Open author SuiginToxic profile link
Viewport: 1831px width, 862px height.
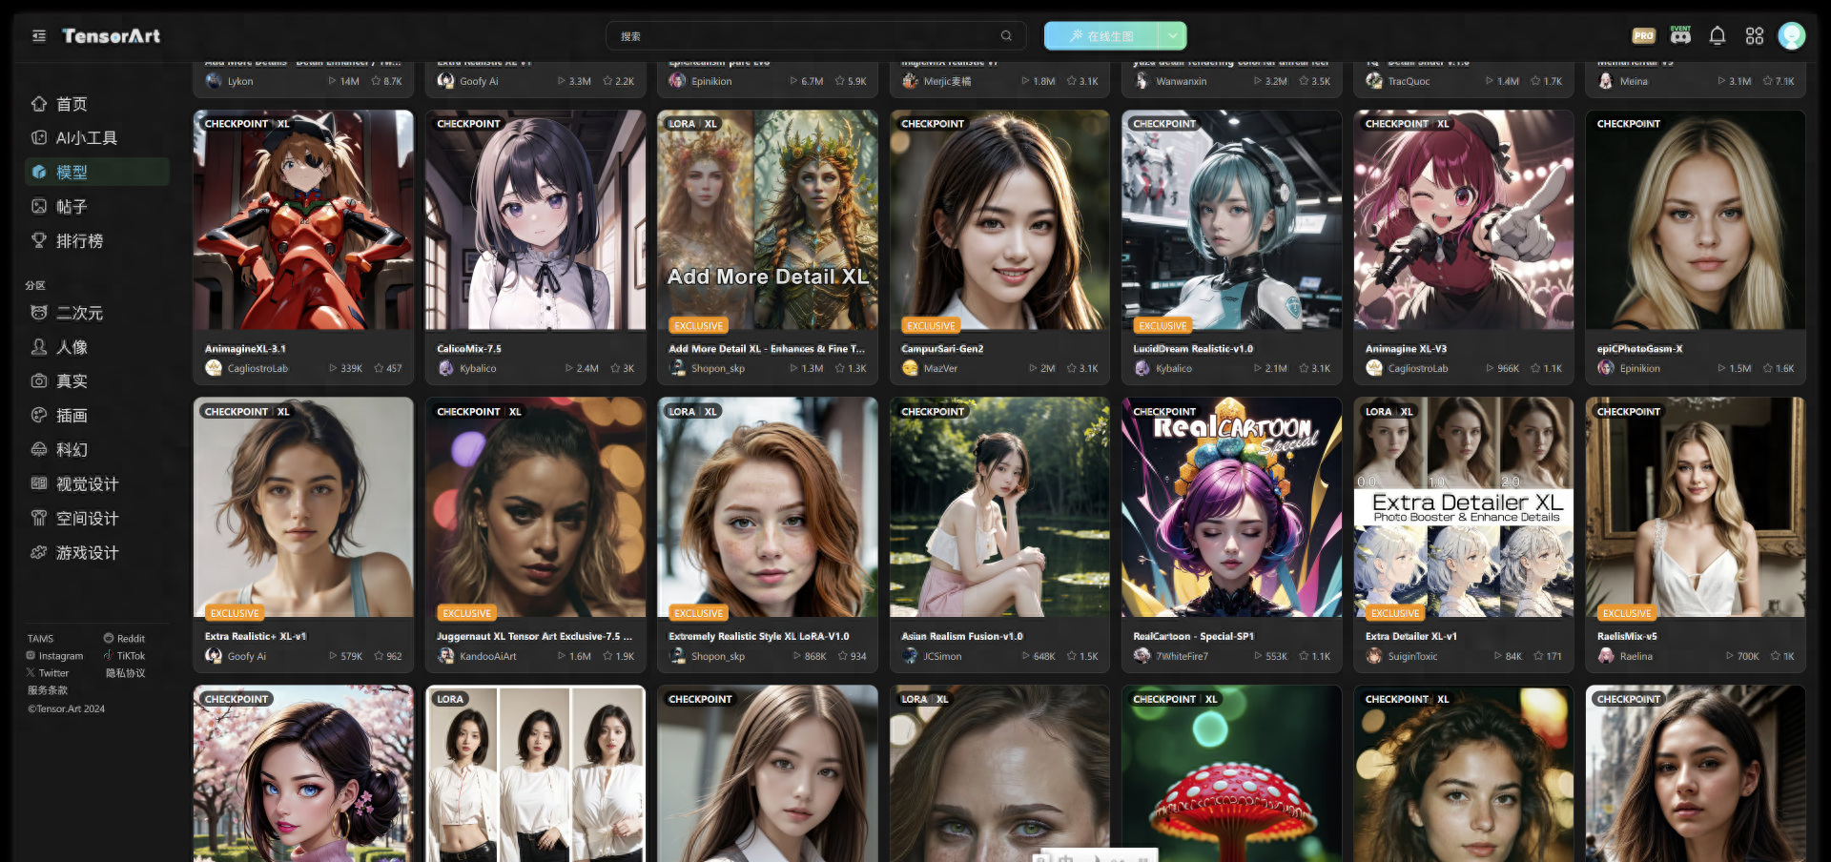tap(1402, 656)
